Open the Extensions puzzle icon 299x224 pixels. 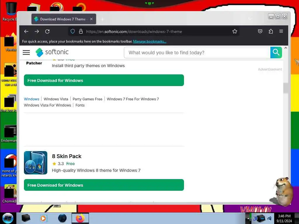tap(271, 32)
